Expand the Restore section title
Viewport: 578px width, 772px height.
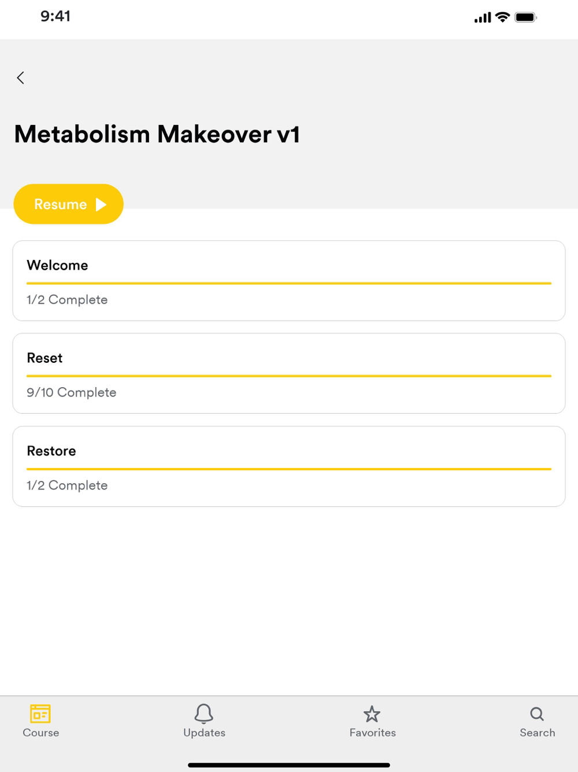(51, 451)
